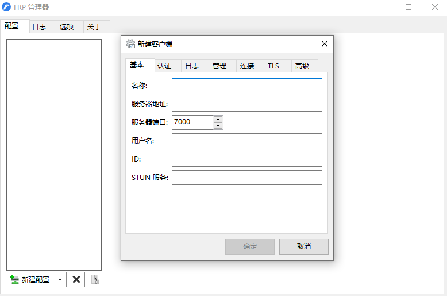Click the empty configuration list box
The image size is (447, 296).
pos(54,155)
